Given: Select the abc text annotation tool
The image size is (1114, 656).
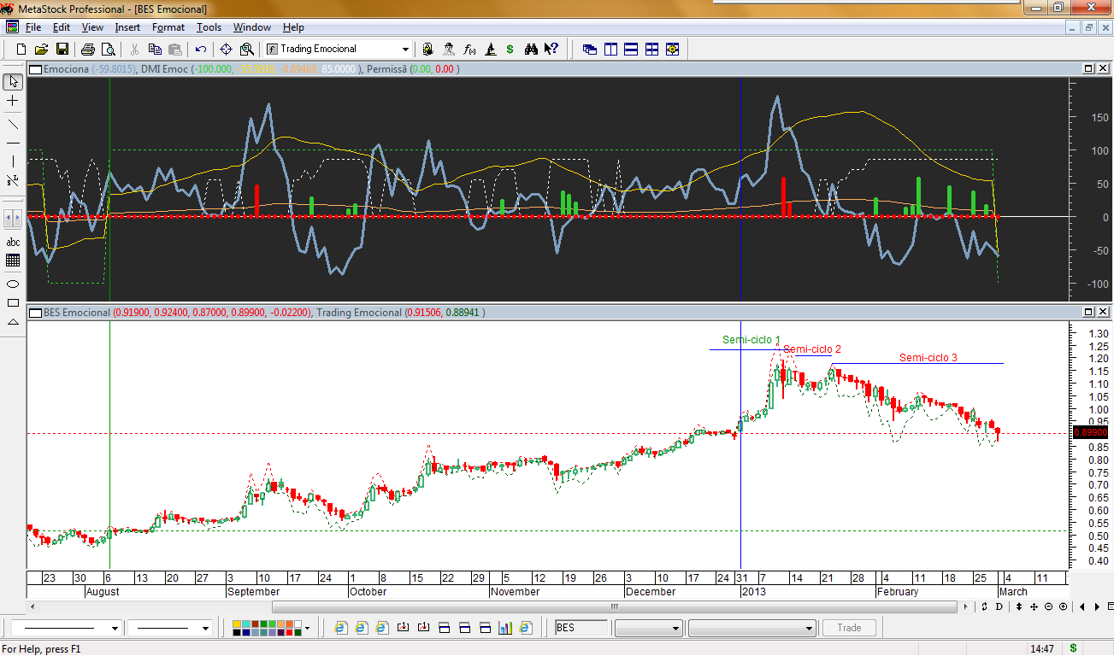Looking at the screenshot, I should point(13,242).
